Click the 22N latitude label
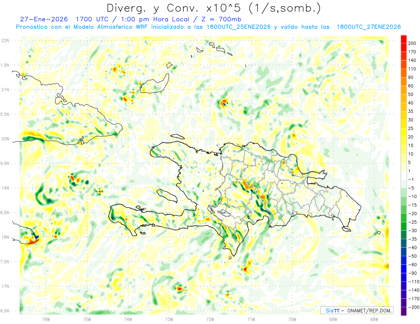This screenshot has height=324, width=420. tap(5, 40)
